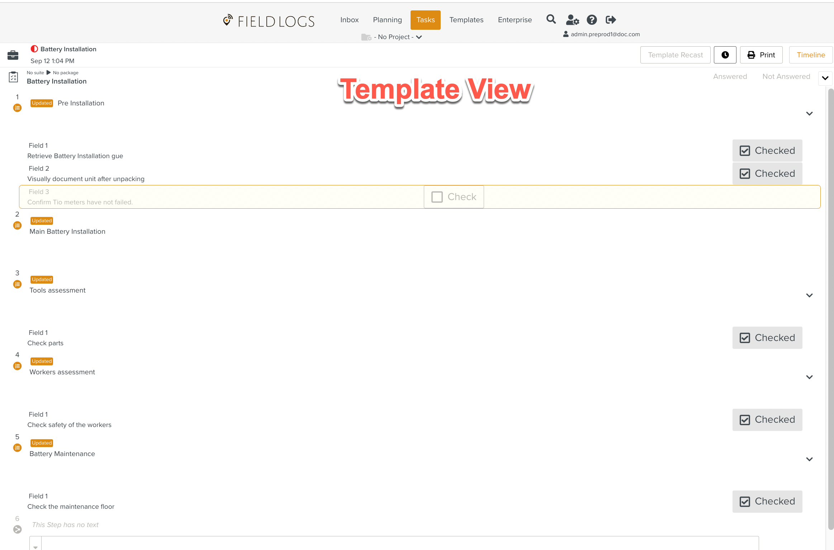Click the Battery Installation task title
834x550 pixels.
(x=68, y=49)
